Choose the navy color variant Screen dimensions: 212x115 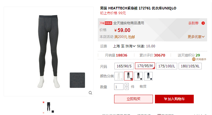pyautogui.click(x=148, y=76)
